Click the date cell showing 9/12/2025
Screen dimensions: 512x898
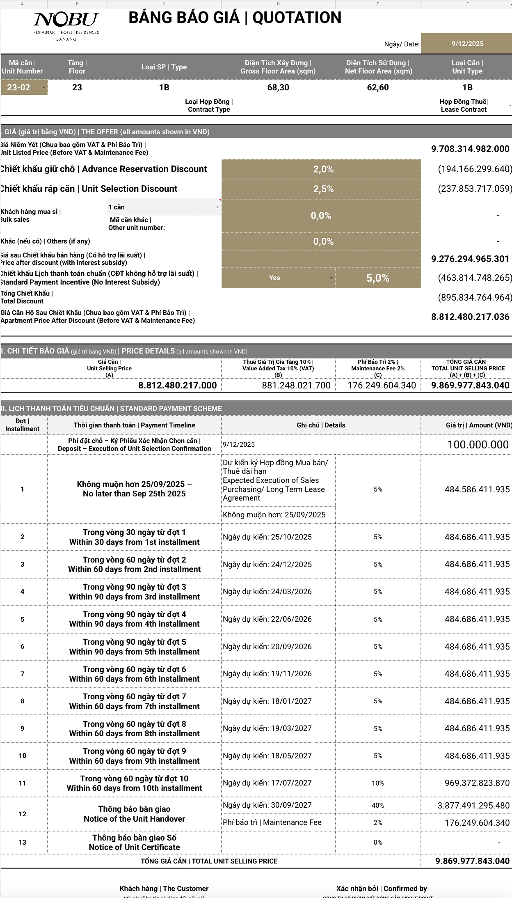click(467, 44)
